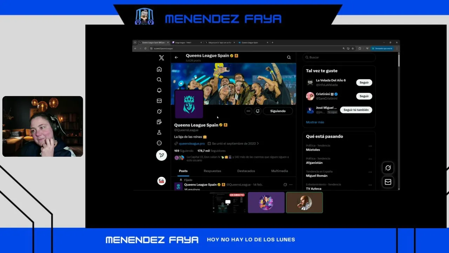
Task: Switch to Multimedia tab
Action: (280, 171)
